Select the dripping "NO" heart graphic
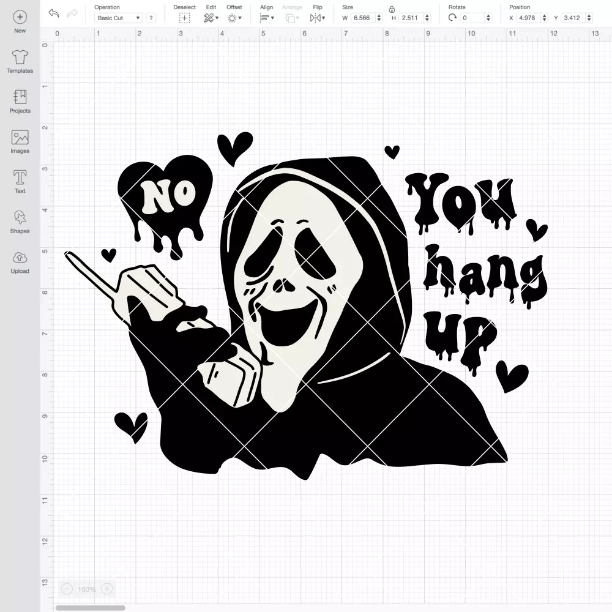The image size is (612, 612). [165, 207]
